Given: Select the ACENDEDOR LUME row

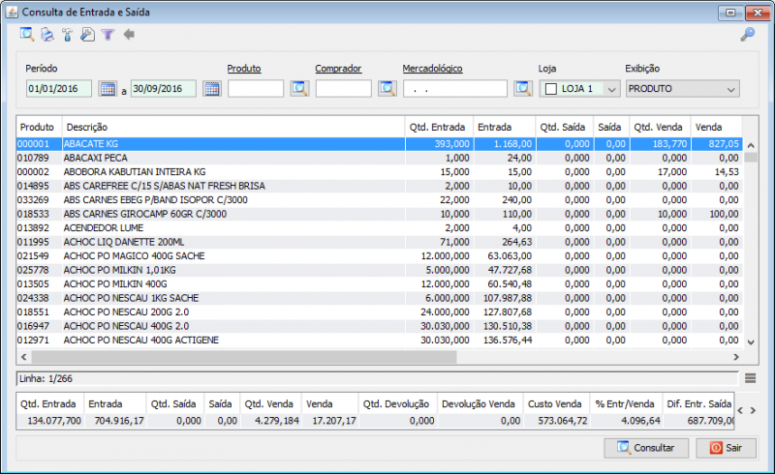Looking at the screenshot, I should (x=379, y=228).
